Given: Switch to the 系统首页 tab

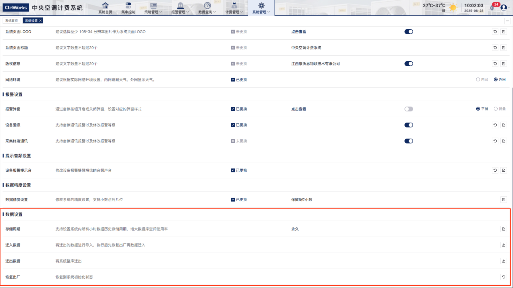Looking at the screenshot, I should [x=12, y=21].
